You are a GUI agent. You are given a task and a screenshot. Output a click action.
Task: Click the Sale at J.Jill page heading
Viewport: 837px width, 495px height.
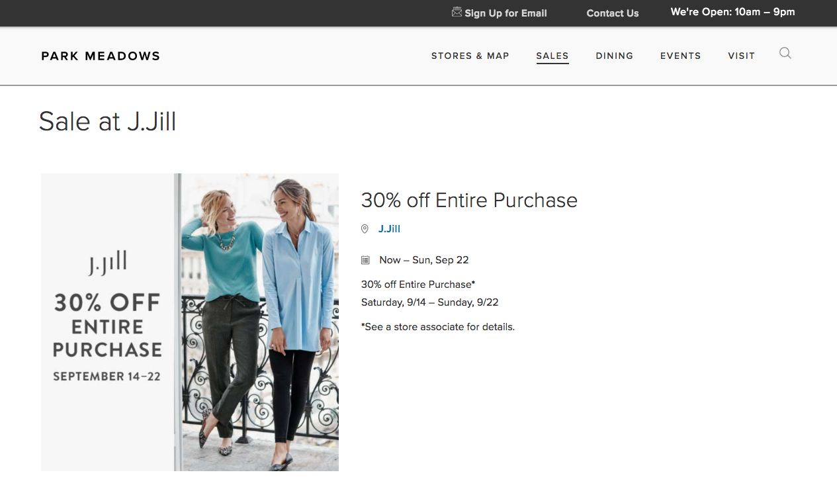107,122
